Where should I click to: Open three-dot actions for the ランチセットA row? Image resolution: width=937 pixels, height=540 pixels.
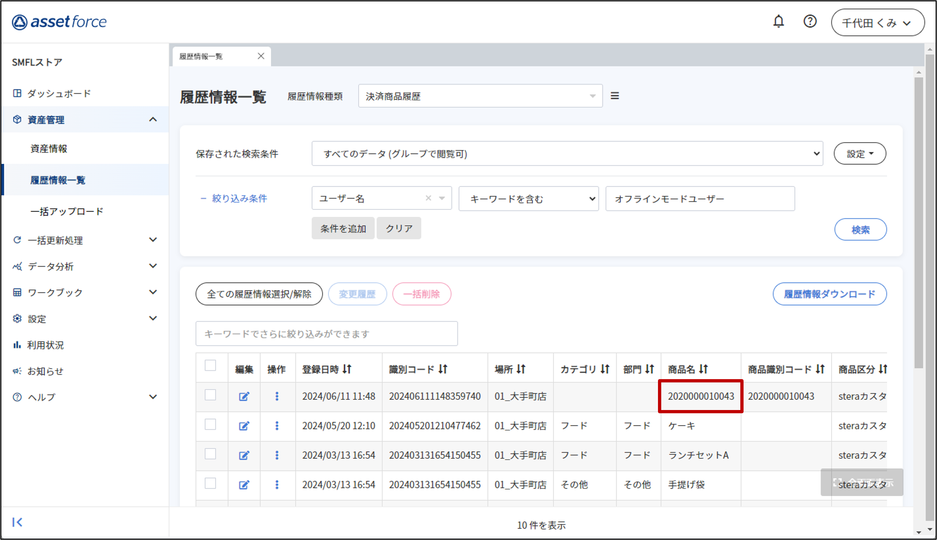277,455
